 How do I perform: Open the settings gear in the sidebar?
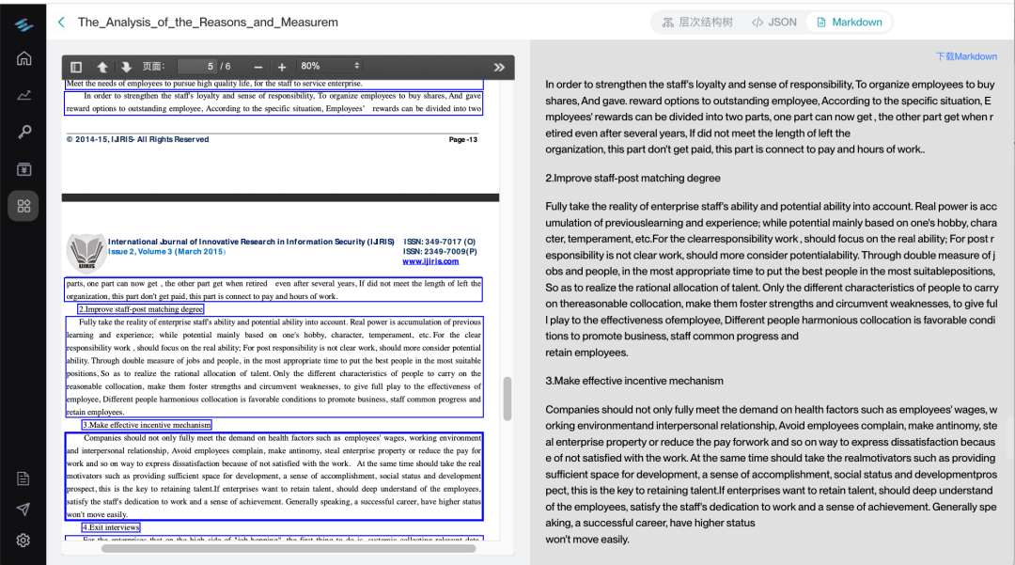(23, 541)
